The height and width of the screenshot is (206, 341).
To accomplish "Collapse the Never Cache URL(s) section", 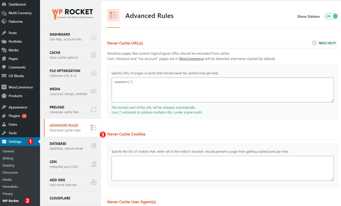I will coord(125,43).
